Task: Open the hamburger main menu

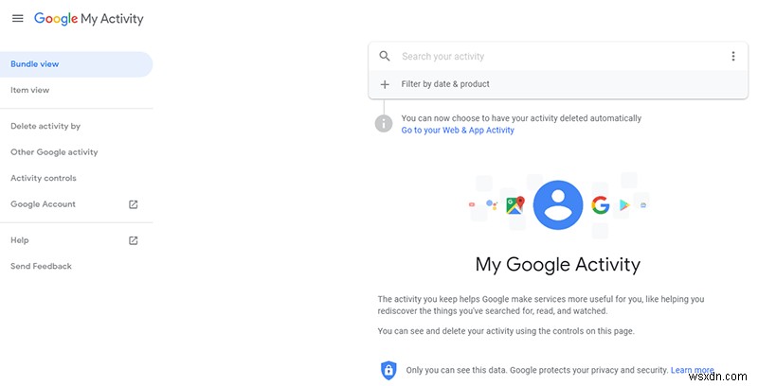Action: click(17, 19)
